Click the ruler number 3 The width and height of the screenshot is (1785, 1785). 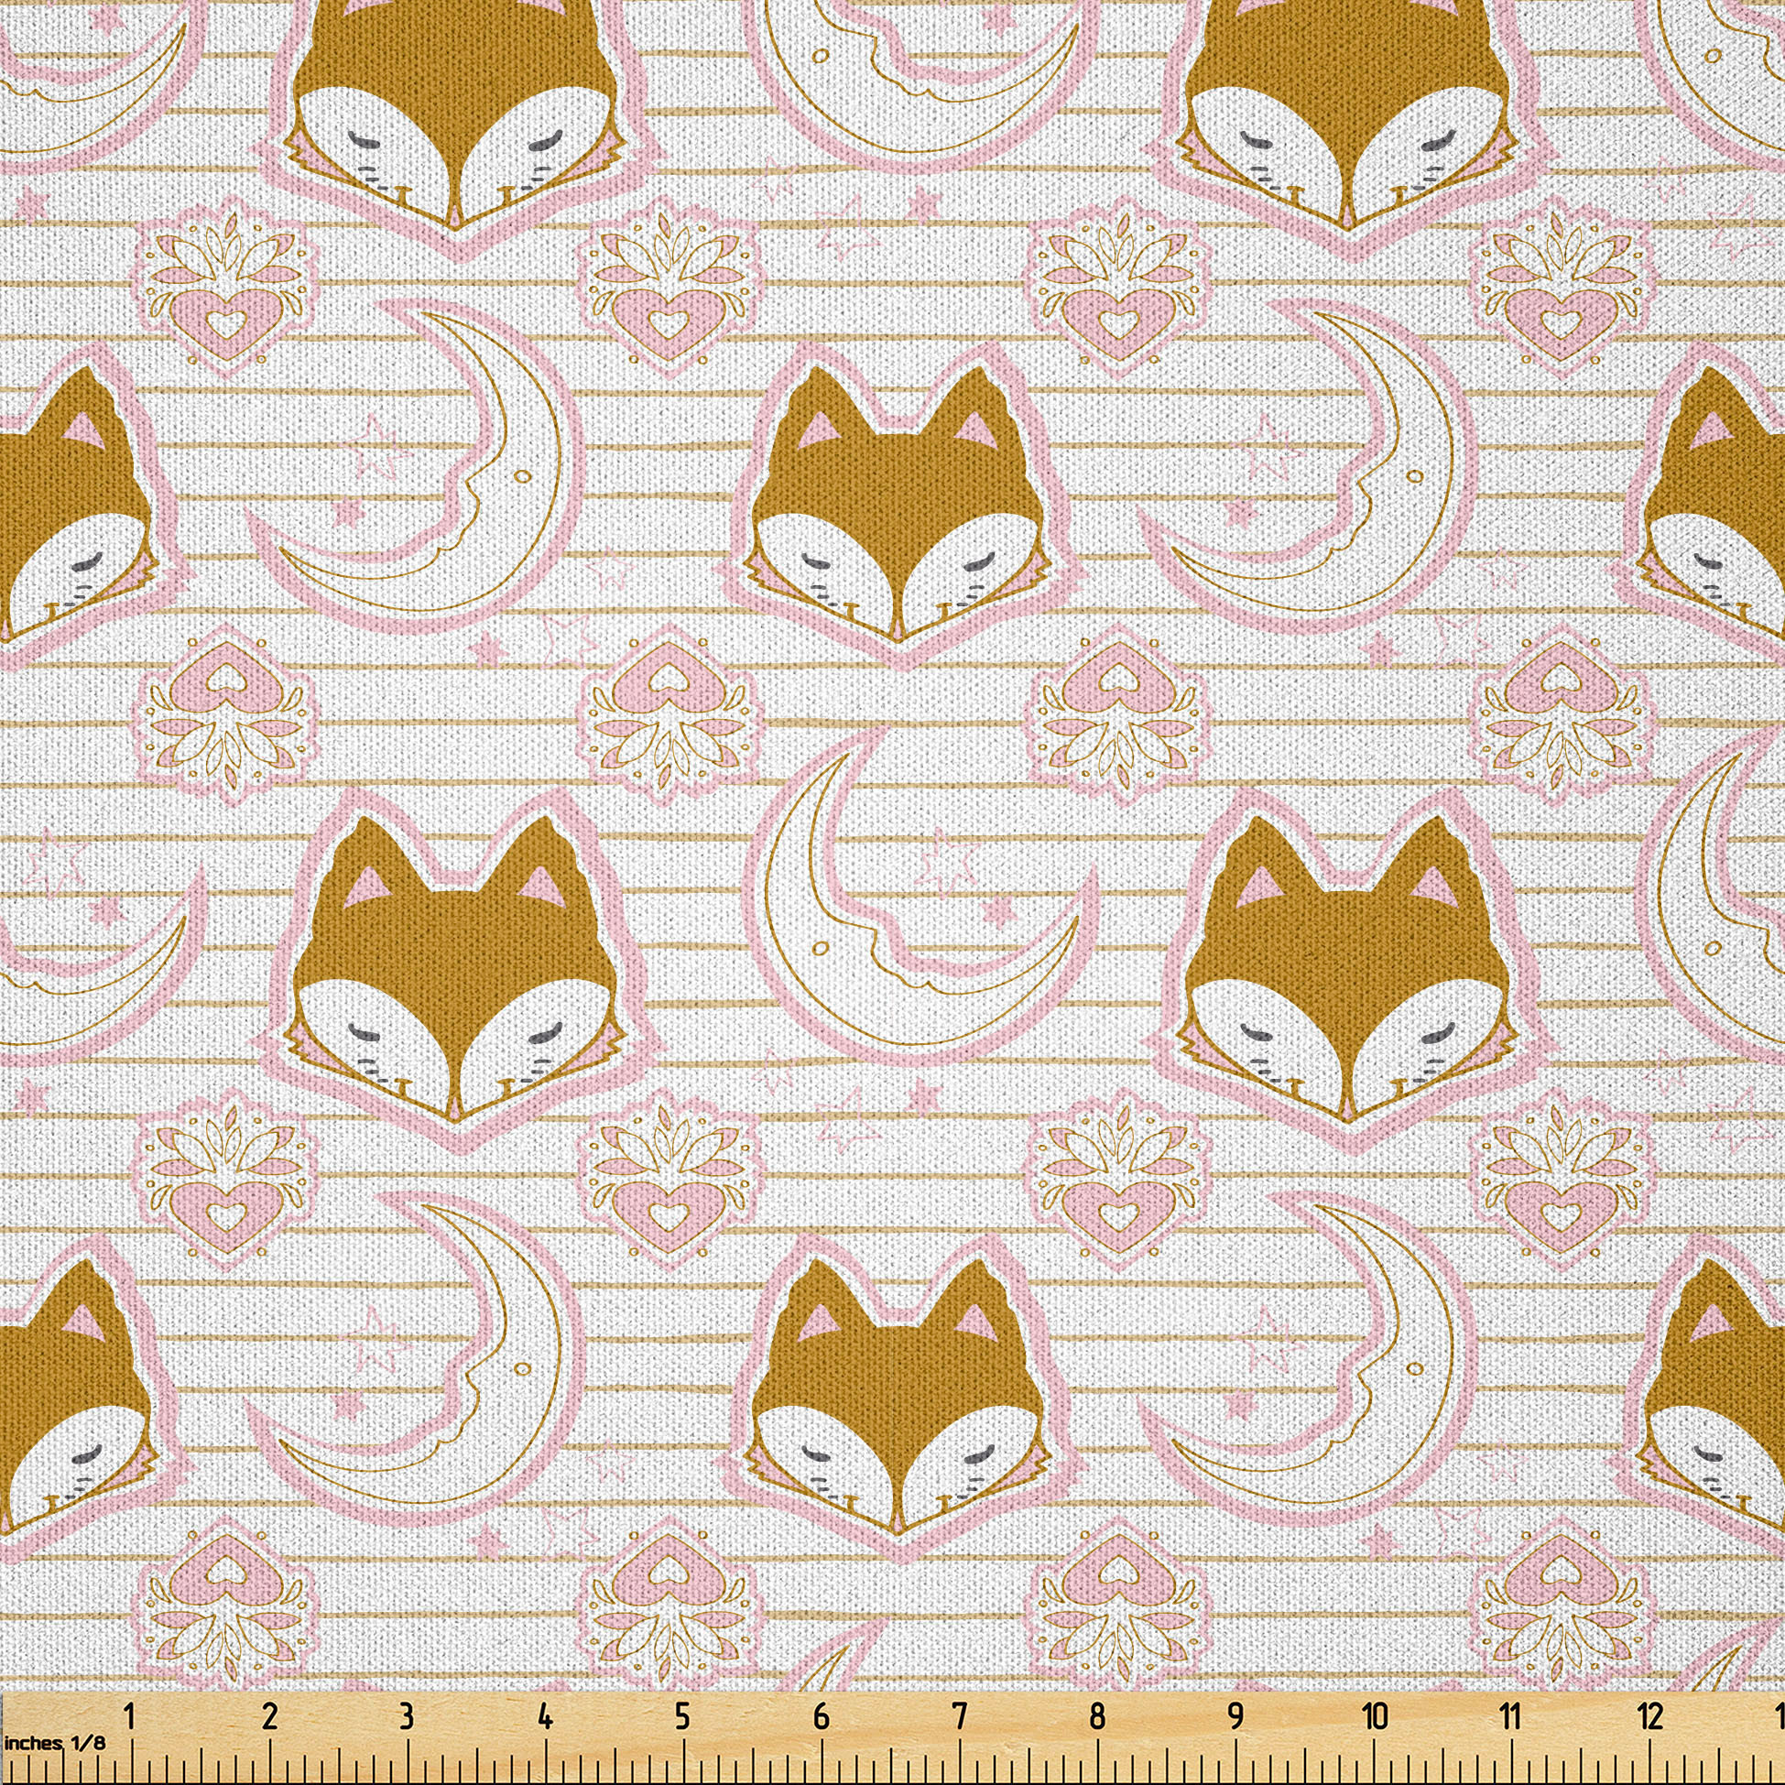(407, 1717)
